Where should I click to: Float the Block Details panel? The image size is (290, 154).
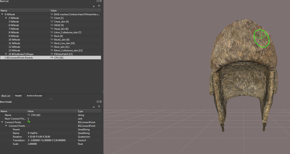tap(98, 102)
